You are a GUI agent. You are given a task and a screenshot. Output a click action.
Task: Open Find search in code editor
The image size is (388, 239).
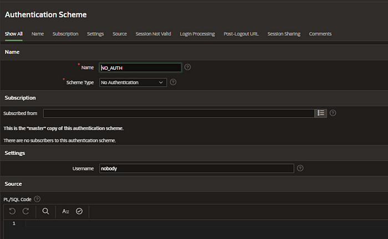pos(45,211)
